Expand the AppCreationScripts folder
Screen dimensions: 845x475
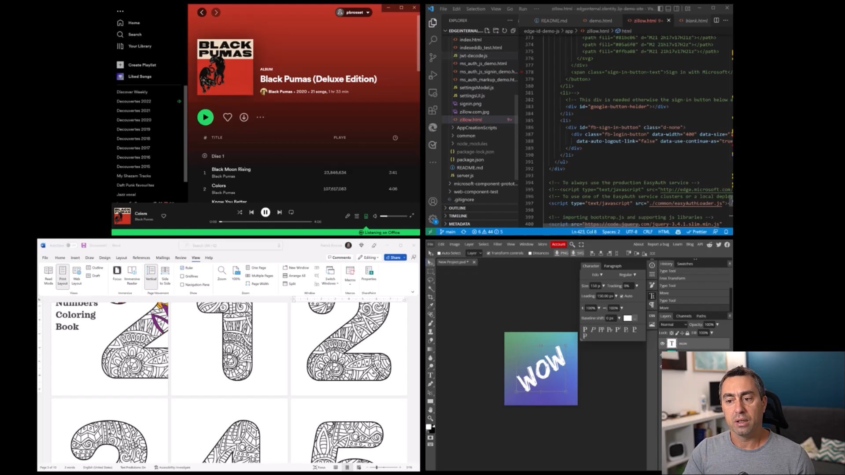476,128
